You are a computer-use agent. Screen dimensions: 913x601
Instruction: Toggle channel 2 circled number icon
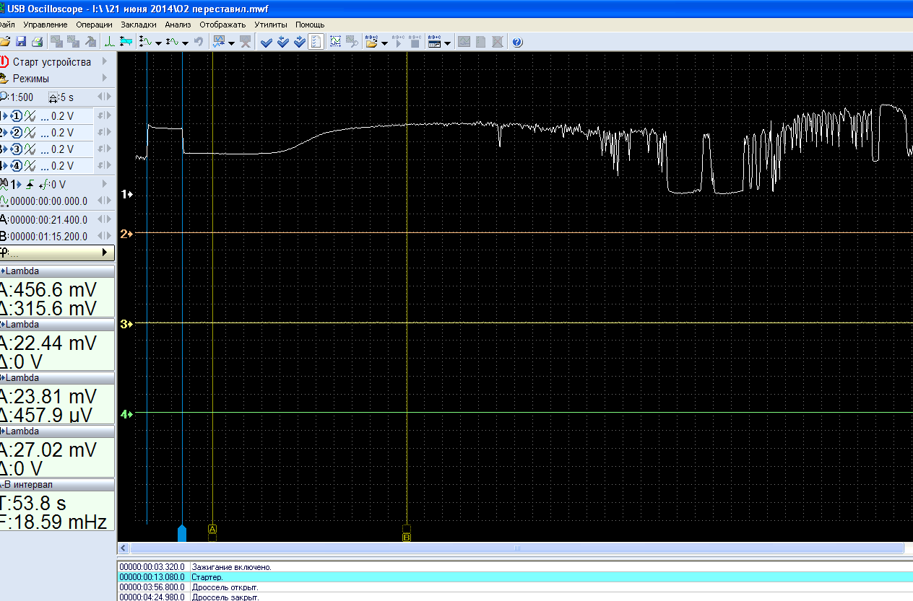point(17,133)
